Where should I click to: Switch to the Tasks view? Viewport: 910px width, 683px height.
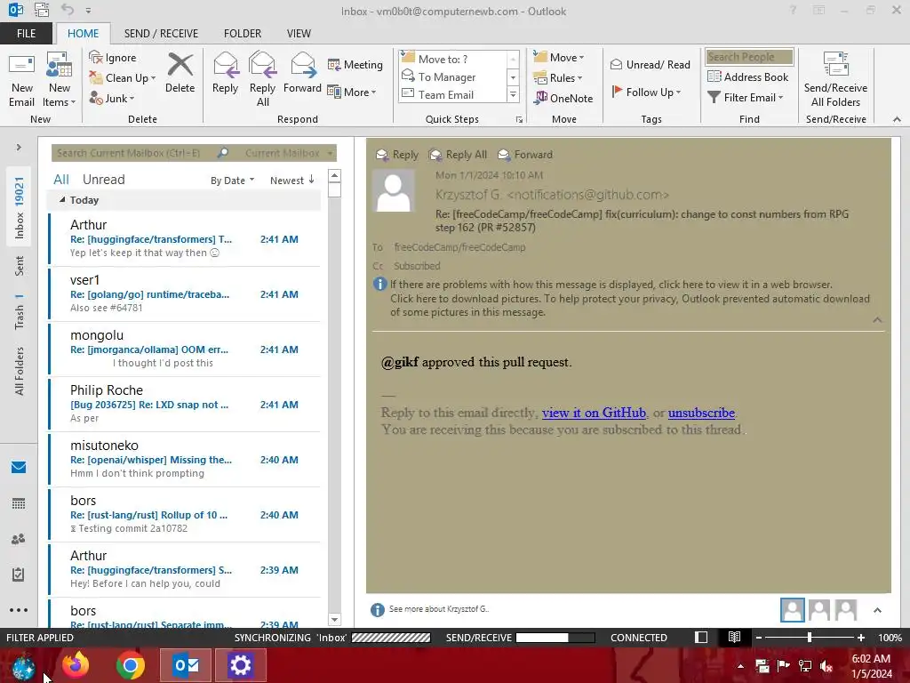19,575
